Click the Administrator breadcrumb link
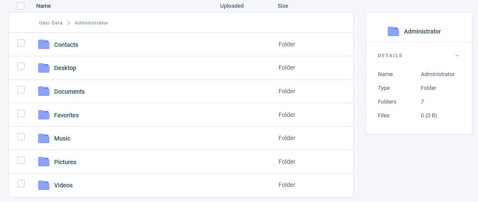Image resolution: width=478 pixels, height=202 pixels. [x=91, y=23]
